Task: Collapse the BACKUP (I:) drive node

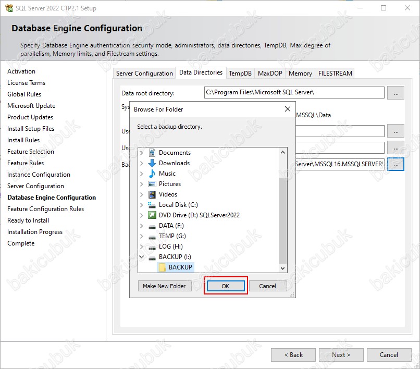Action: coord(142,257)
